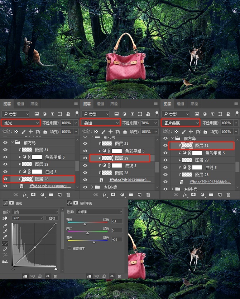Create new group in the 叠加 panel
This screenshot has height=299, width=240.
131,195
